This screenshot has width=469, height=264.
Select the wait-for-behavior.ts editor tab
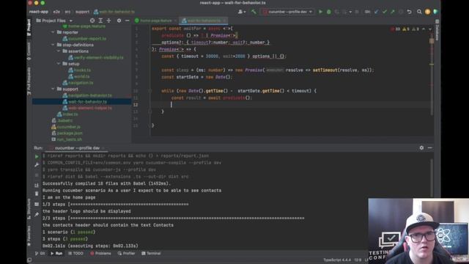(x=204, y=21)
